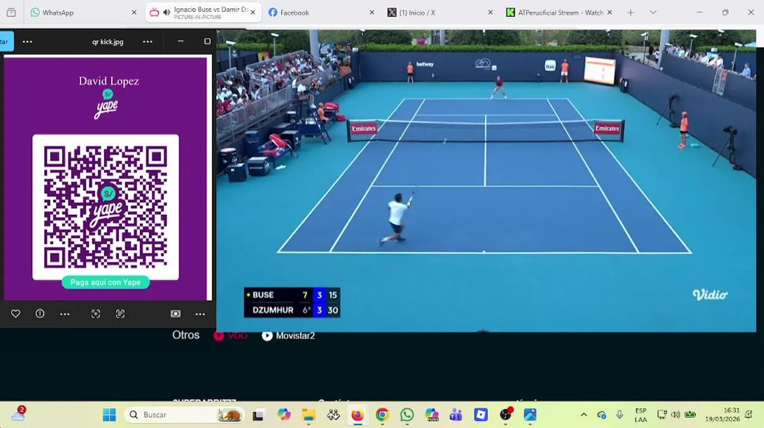
Task: Click the visual search scan icon in photo viewer
Action: pos(95,314)
